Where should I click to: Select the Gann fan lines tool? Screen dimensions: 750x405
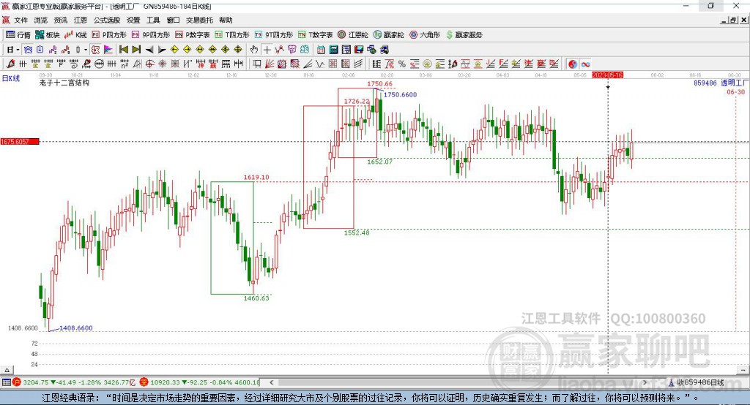pos(269,64)
